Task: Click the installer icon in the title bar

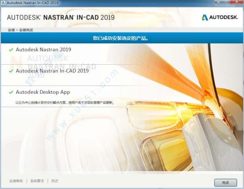Action: [3, 3]
